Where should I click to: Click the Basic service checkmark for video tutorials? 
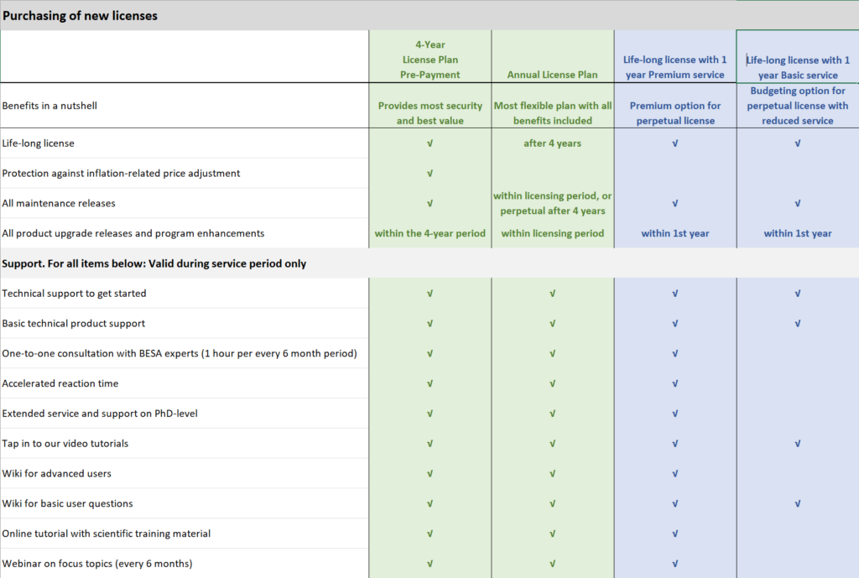coord(798,443)
